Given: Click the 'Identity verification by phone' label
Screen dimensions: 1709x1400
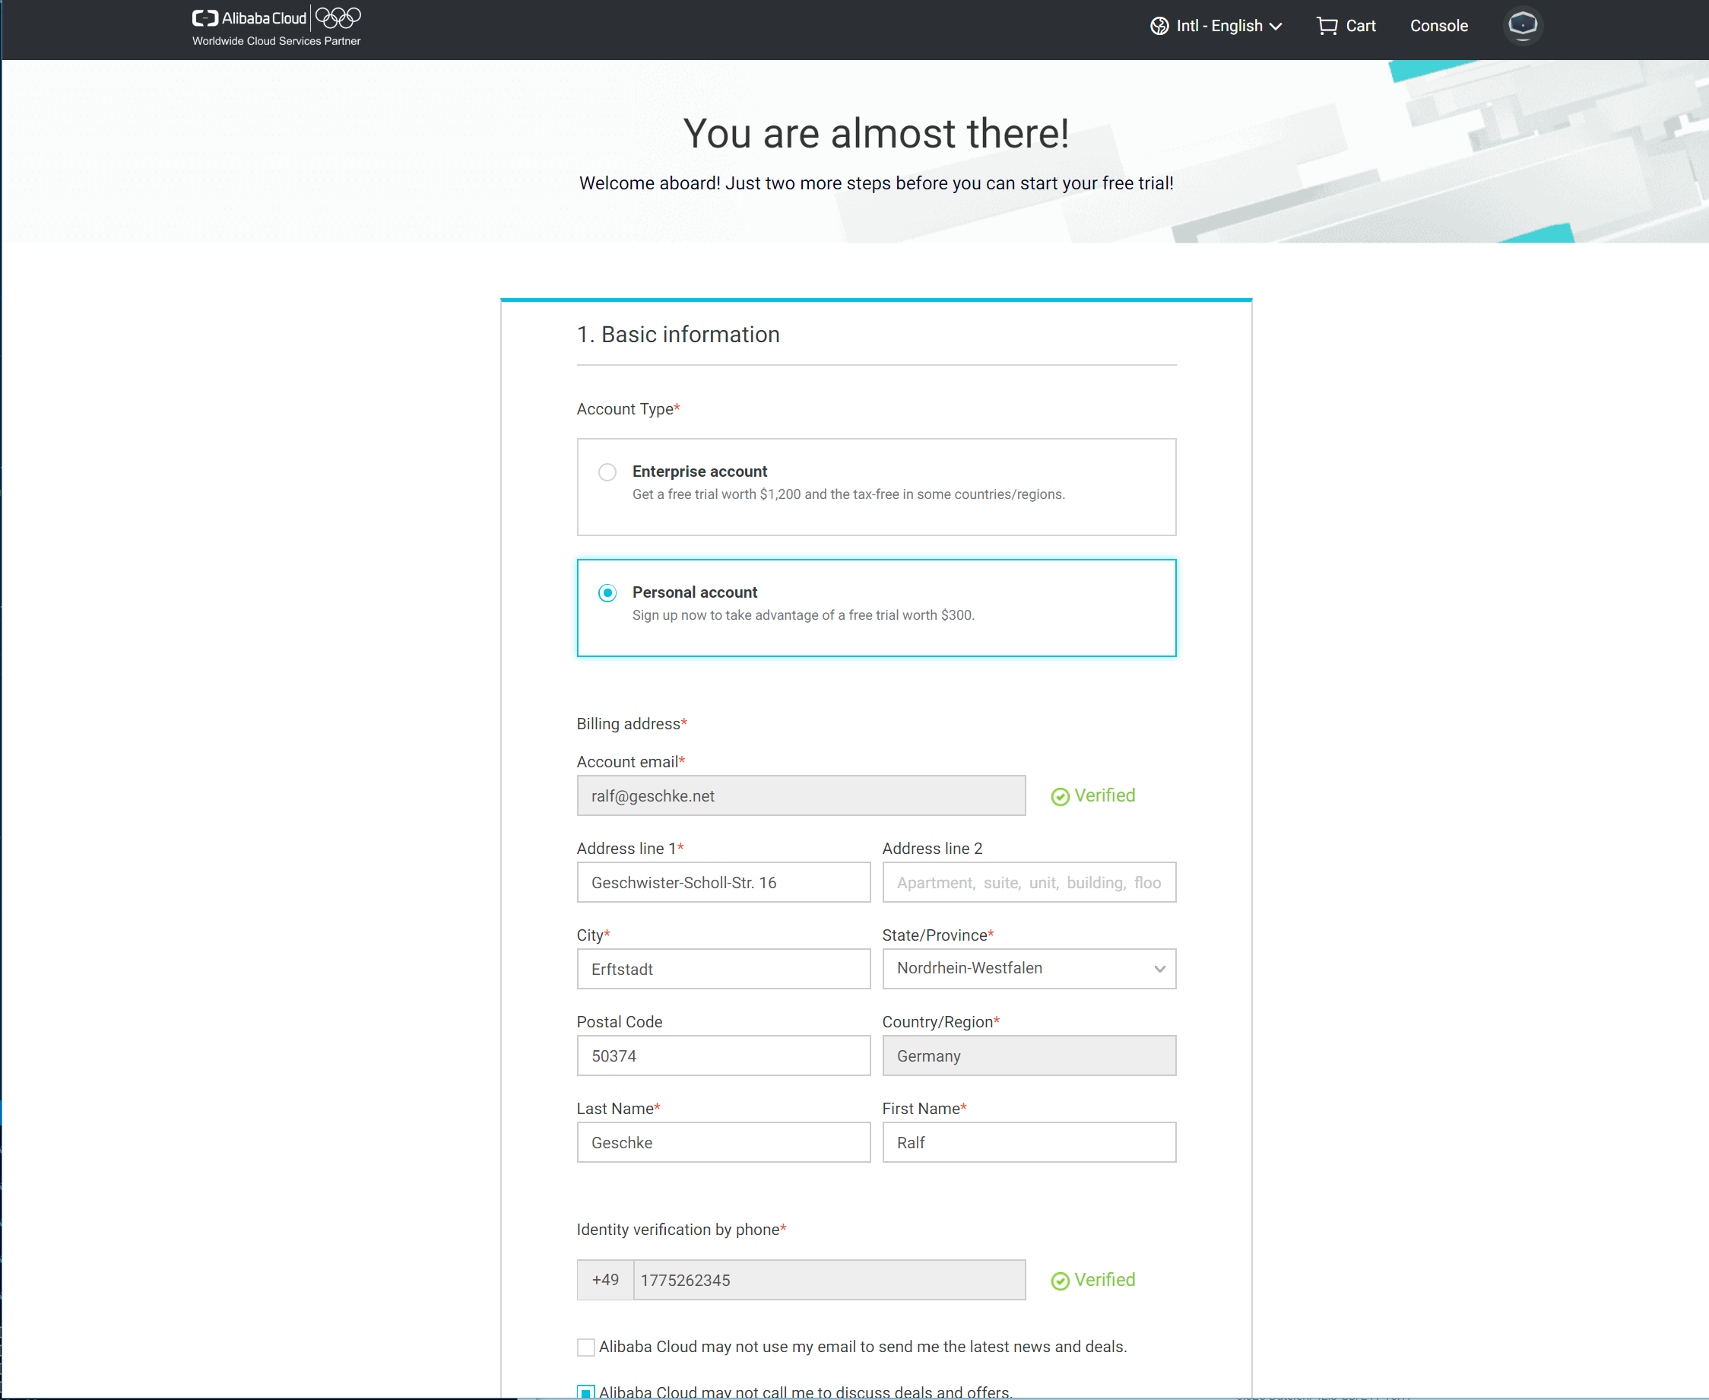Looking at the screenshot, I should click(x=681, y=1230).
